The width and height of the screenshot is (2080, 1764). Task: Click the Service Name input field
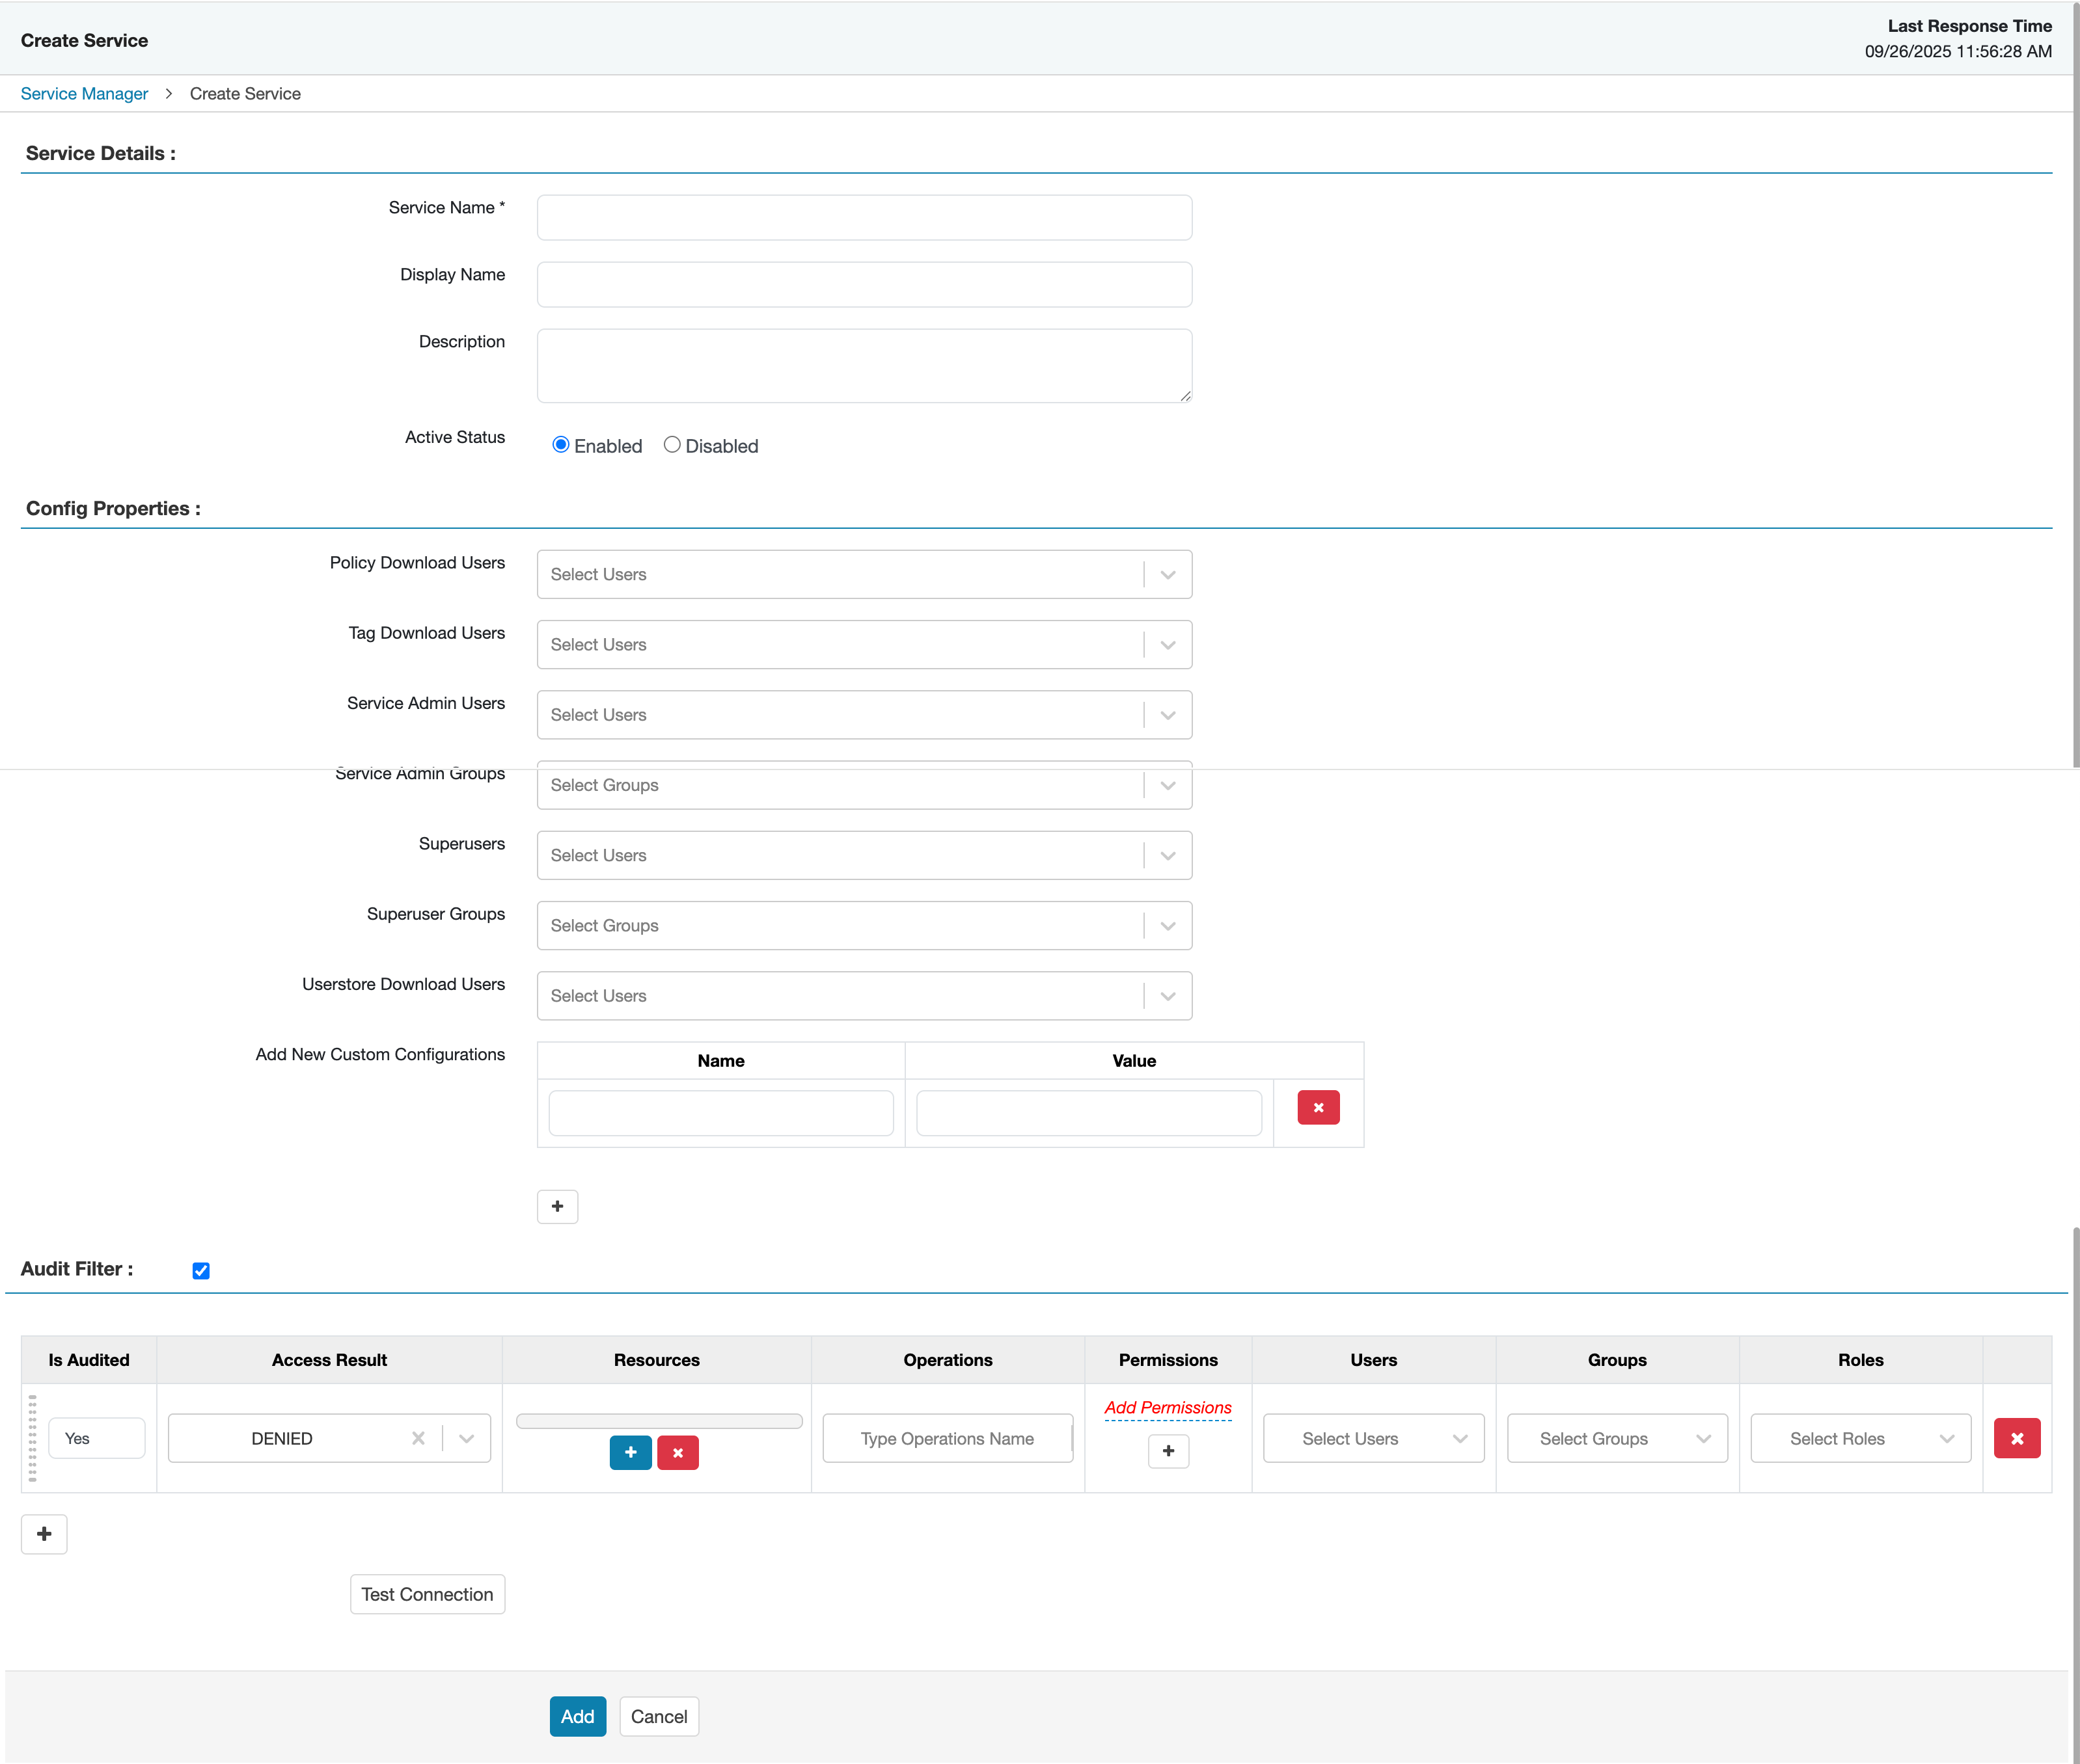click(x=864, y=217)
